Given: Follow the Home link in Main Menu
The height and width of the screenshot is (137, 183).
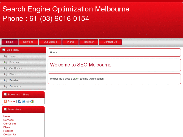Looking at the screenshot, I should pyautogui.click(x=7, y=116).
